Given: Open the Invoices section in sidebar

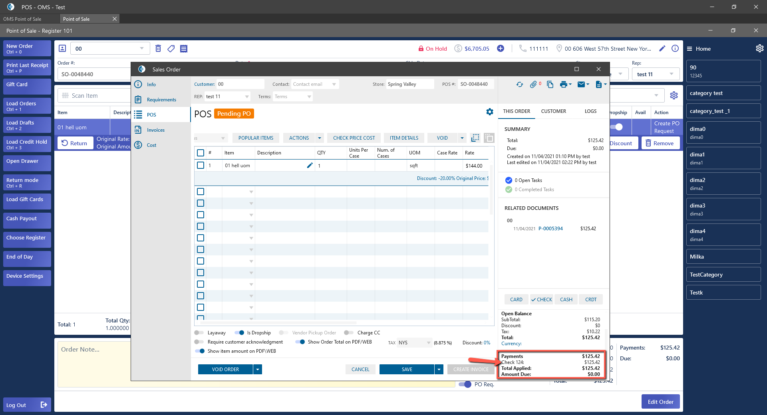Looking at the screenshot, I should click(155, 130).
